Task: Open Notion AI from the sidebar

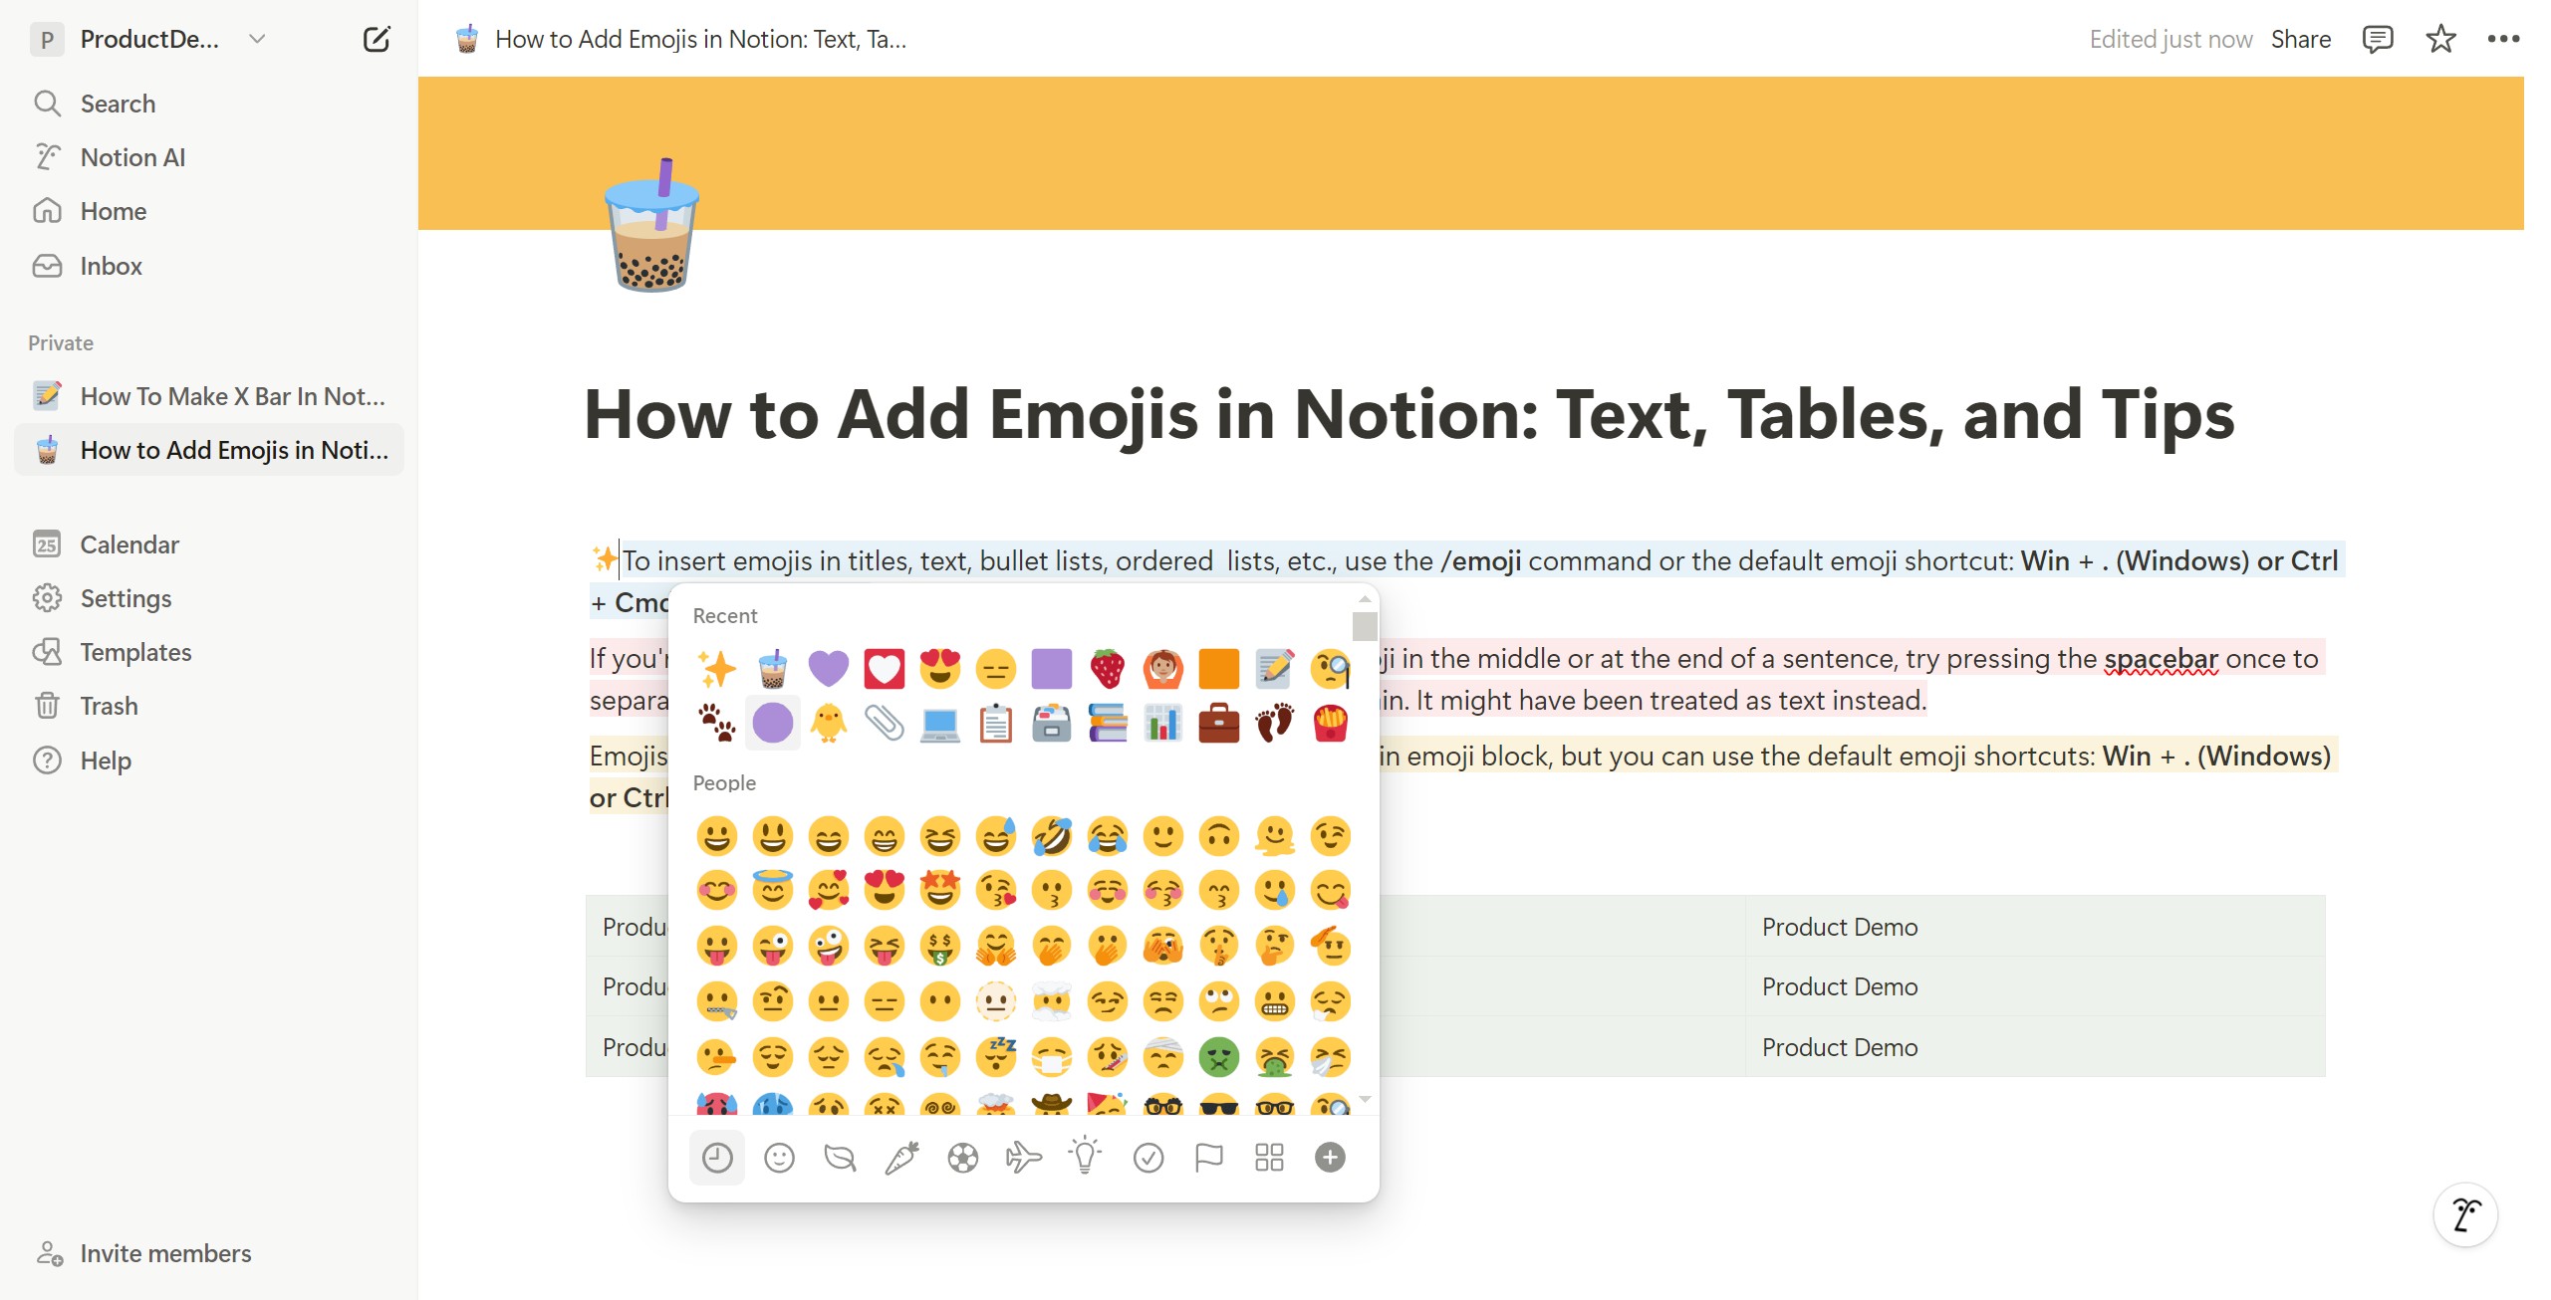Action: tap(209, 157)
